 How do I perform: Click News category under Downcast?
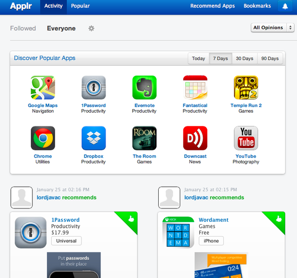pos(195,162)
